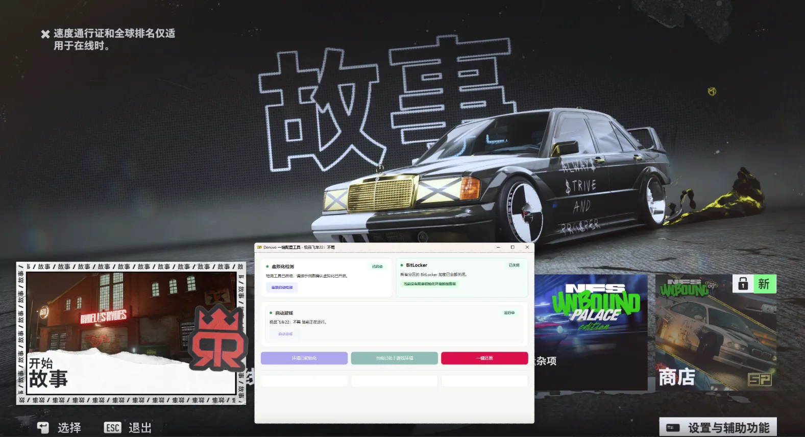Minimize the Denuvo tool window

click(x=498, y=247)
